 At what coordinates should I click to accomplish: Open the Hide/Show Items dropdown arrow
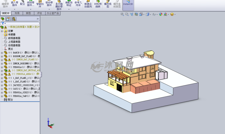point(157,15)
